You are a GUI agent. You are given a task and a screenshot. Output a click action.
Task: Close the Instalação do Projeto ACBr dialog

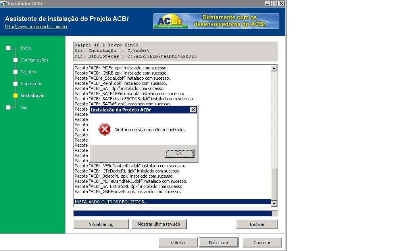pyautogui.click(x=193, y=109)
